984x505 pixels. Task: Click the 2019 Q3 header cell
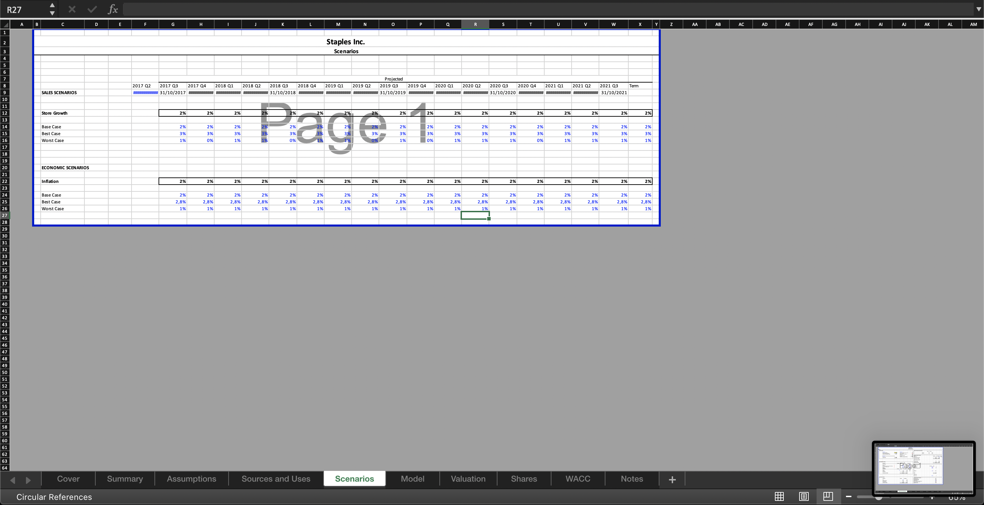[393, 86]
